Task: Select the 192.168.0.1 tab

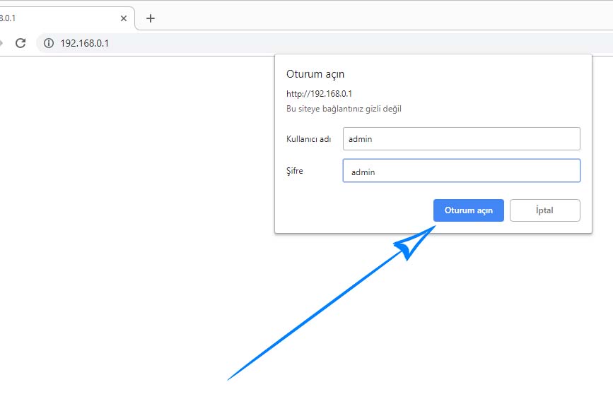Action: point(57,18)
